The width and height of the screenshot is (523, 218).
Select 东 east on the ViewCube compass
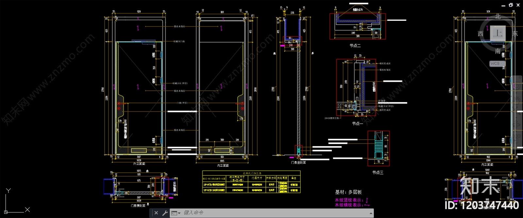coord(515,34)
